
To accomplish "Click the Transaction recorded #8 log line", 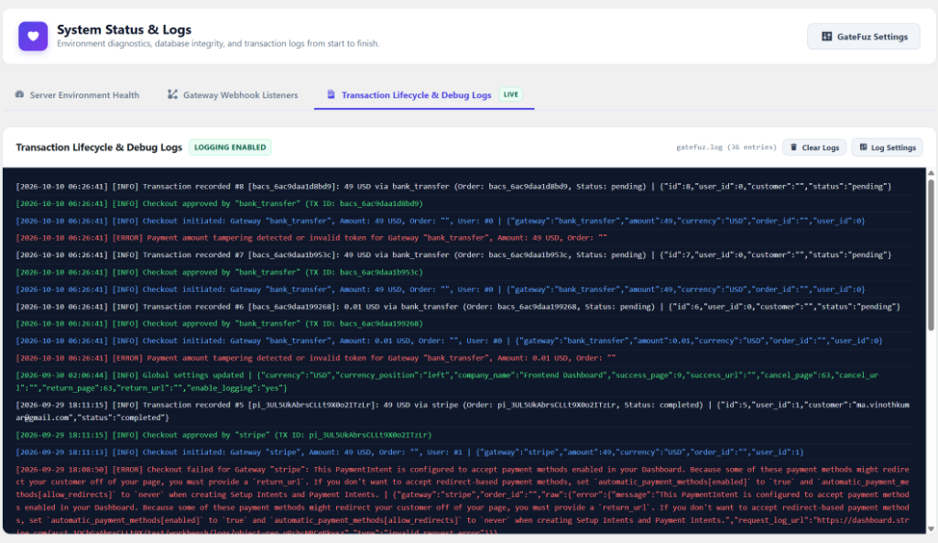I will [453, 187].
